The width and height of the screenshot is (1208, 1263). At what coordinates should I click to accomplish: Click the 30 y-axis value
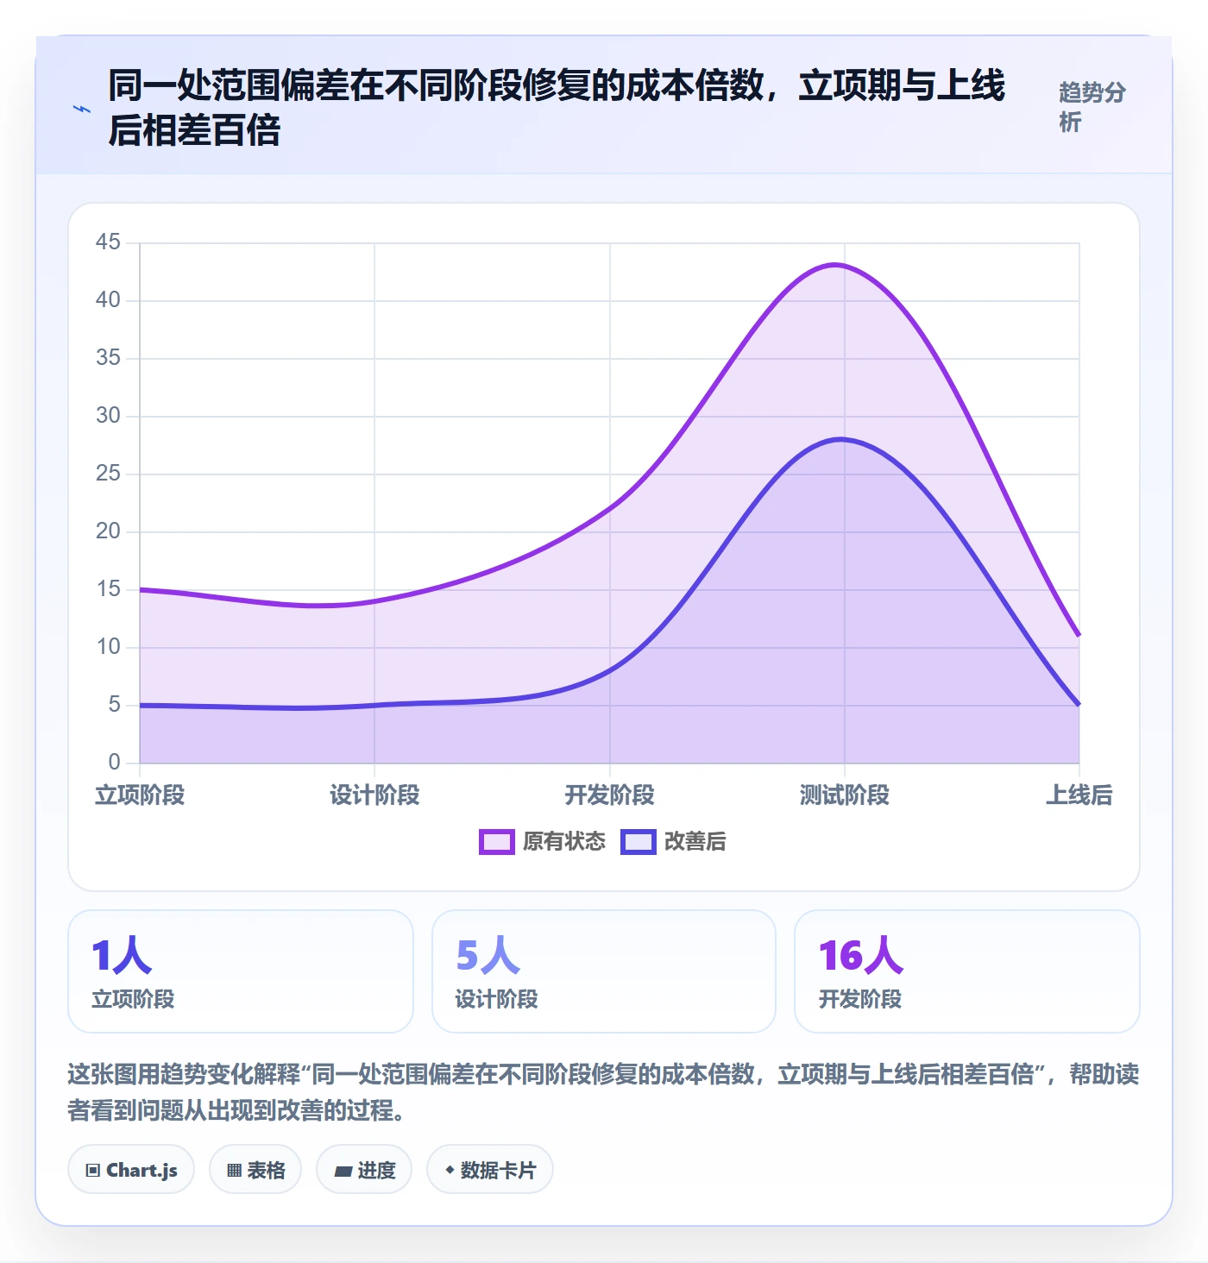pyautogui.click(x=108, y=416)
